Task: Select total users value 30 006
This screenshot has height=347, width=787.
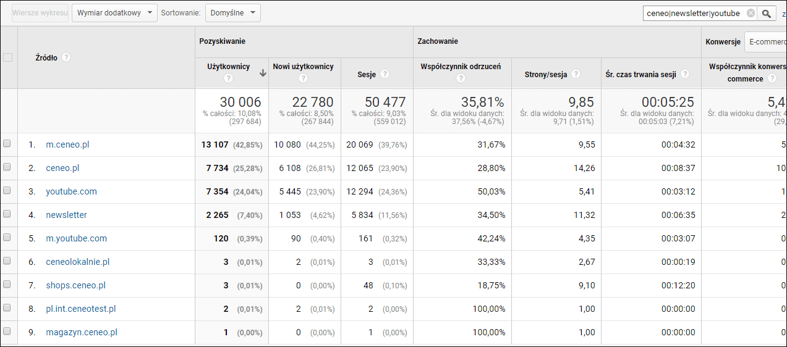Action: (240, 102)
